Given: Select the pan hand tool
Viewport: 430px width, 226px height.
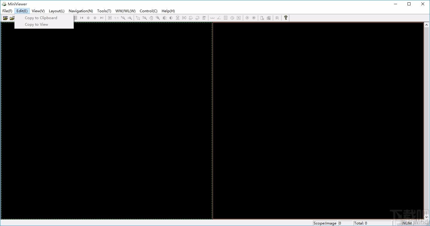Looking at the screenshot, I should coord(151,18).
